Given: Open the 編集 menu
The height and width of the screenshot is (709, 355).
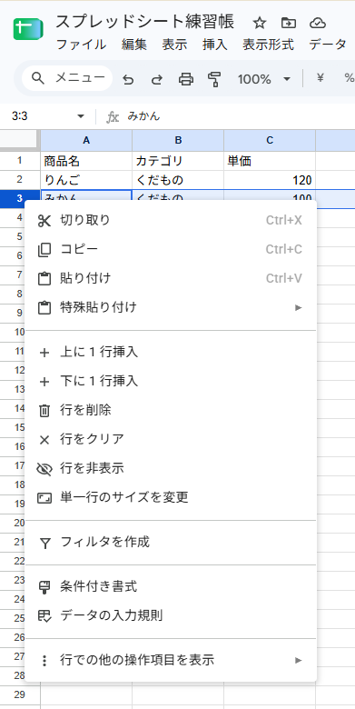Looking at the screenshot, I should (134, 45).
